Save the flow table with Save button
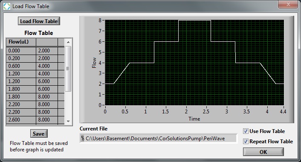Viewport: 301px width, 162px height. point(39,133)
